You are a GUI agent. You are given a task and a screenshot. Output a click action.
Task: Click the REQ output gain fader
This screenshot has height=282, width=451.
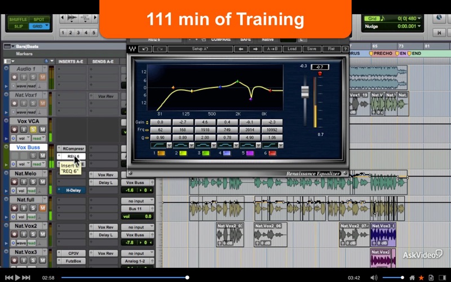point(305,92)
